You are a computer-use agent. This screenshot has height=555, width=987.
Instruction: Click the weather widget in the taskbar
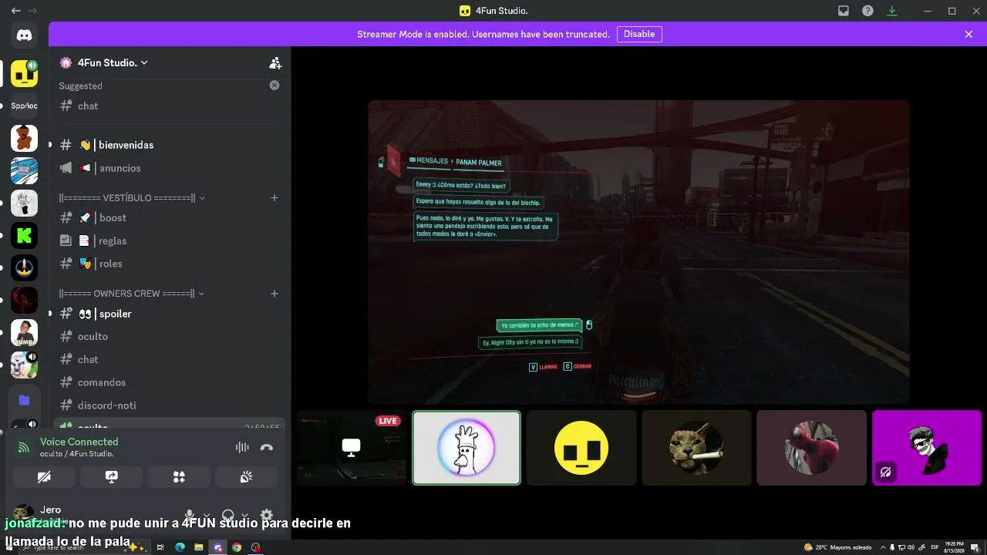tap(838, 547)
